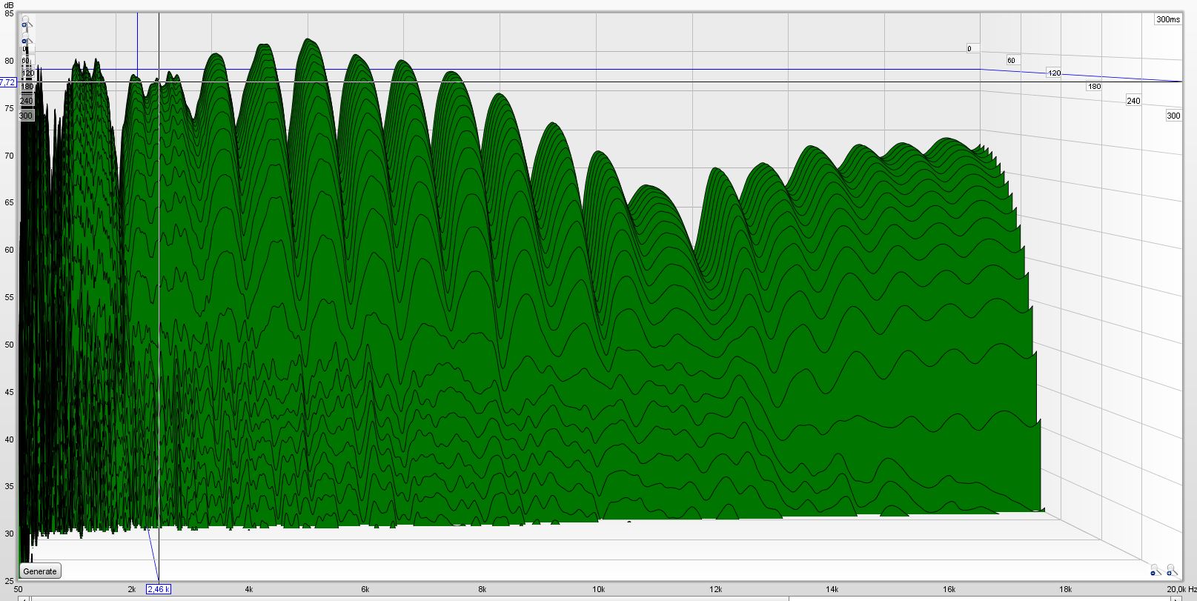Zoom out the frequency axis with minus magnifier
Screen dimensions: 1197x601
click(1155, 570)
